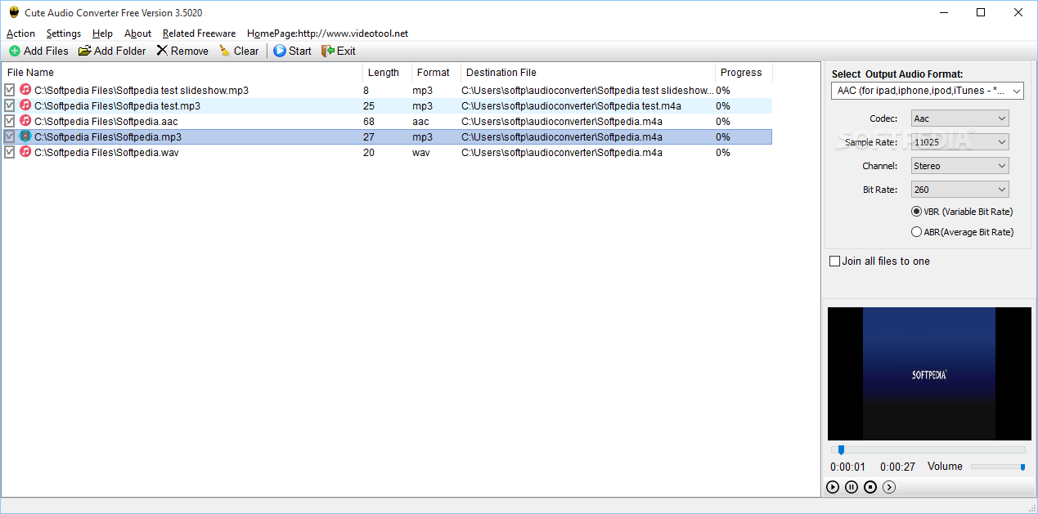Click the File Name column header
Viewport: 1038px width, 514px height.
click(x=182, y=73)
